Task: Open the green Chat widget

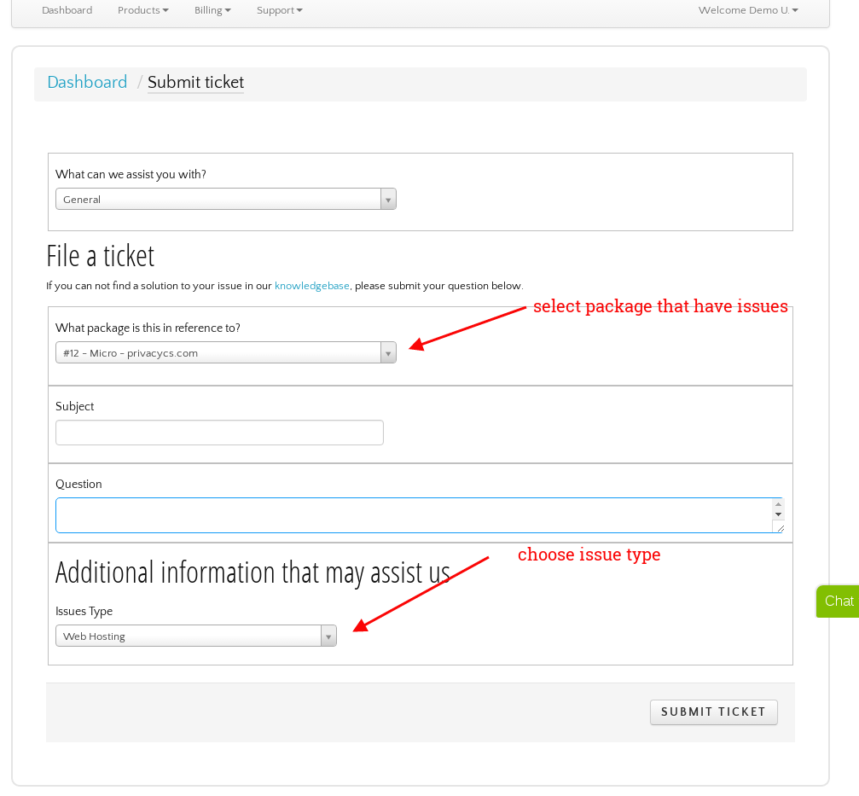Action: tap(839, 601)
